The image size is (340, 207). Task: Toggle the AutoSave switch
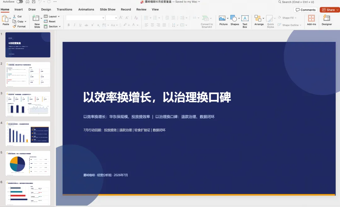(x=20, y=2)
